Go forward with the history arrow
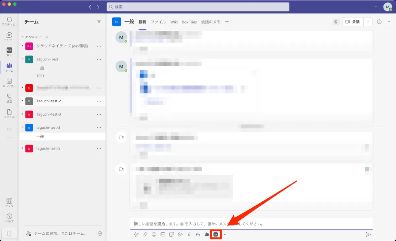Viewport: 396px width, 241px height. click(98, 7)
